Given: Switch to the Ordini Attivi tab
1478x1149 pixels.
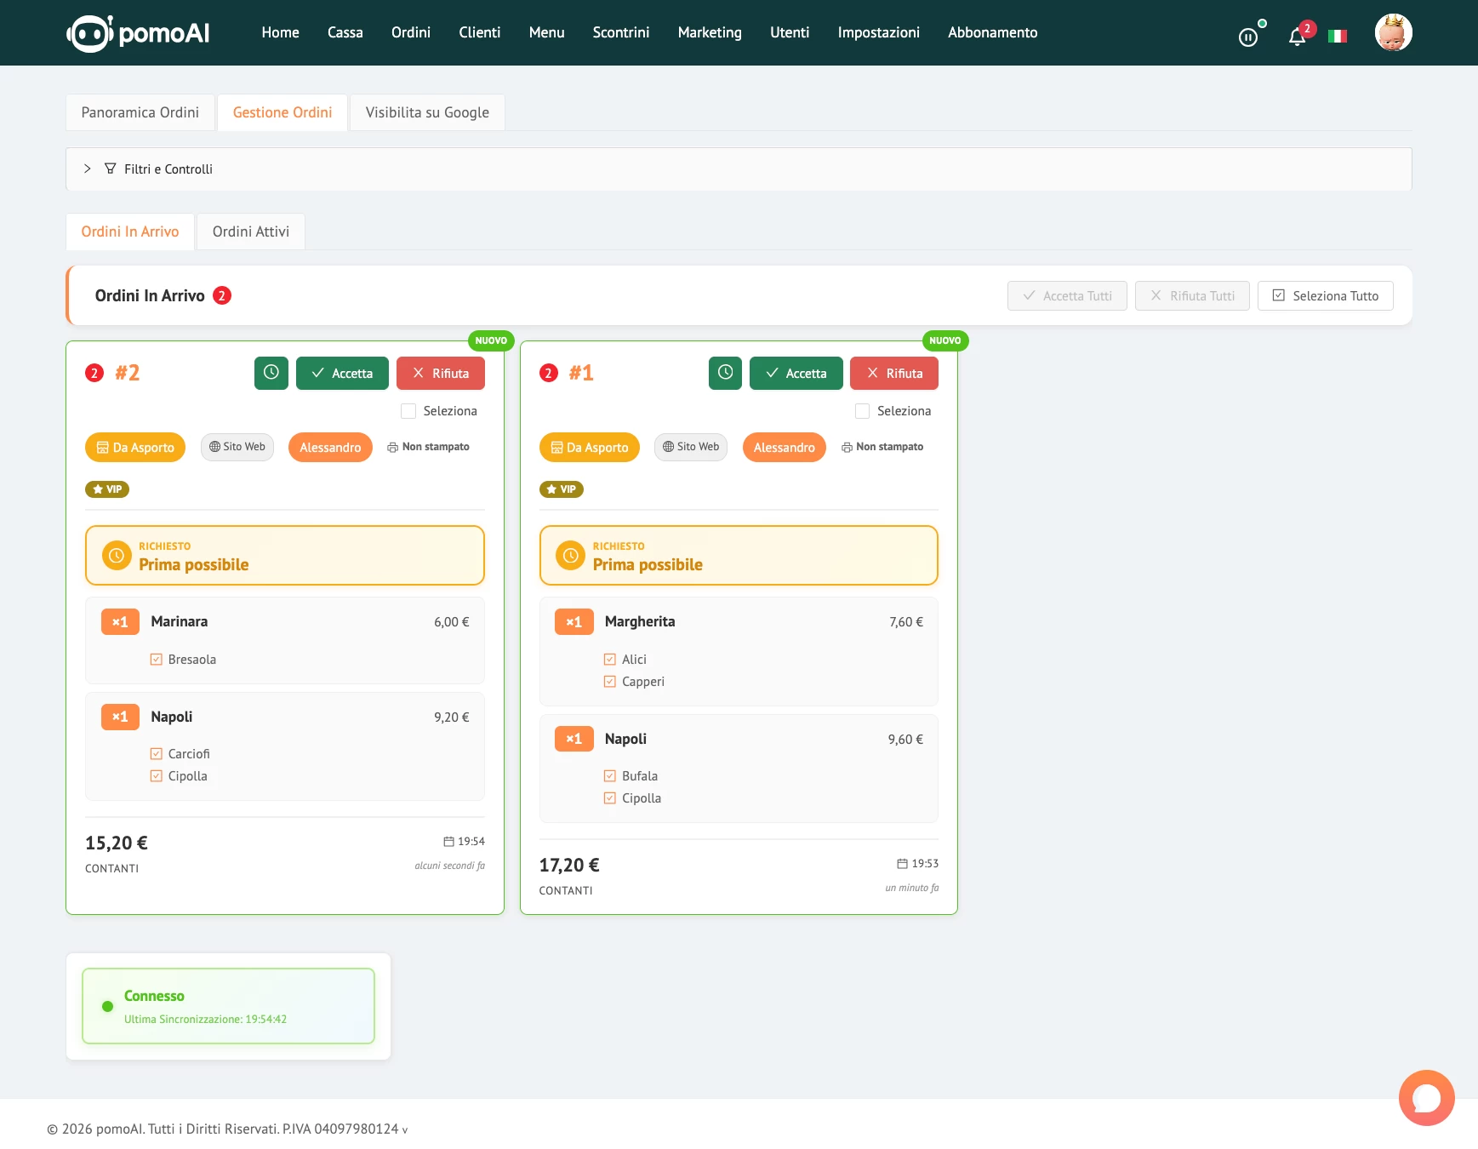Looking at the screenshot, I should click(251, 232).
